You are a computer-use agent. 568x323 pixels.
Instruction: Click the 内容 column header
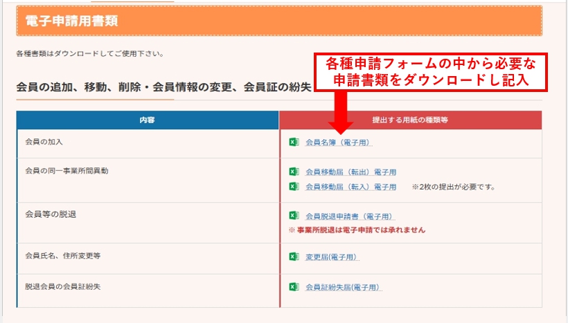(x=148, y=120)
